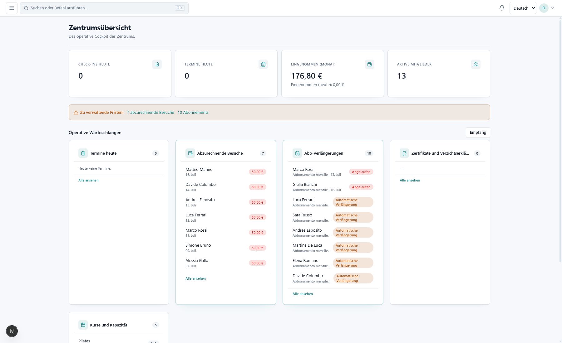This screenshot has height=343, width=562.
Task: Click the search magnifier icon
Action: [26, 8]
